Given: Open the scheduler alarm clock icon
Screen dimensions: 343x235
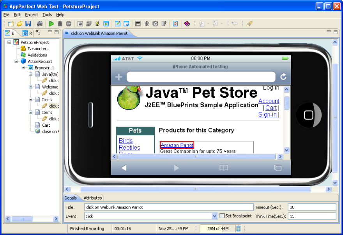Looking at the screenshot, I should click(155, 24).
